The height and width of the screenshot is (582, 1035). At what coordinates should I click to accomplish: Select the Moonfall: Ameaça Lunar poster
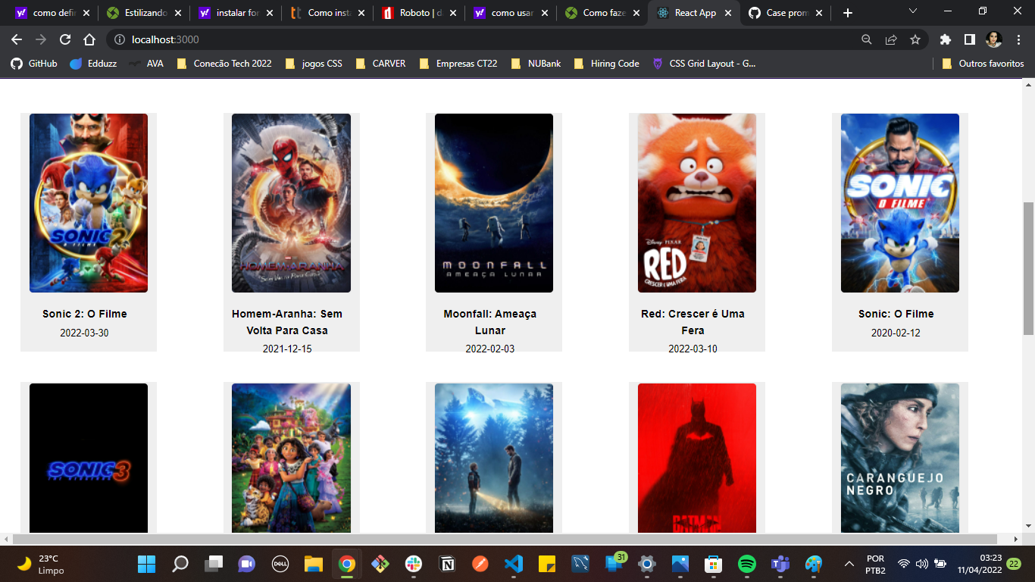(x=494, y=203)
